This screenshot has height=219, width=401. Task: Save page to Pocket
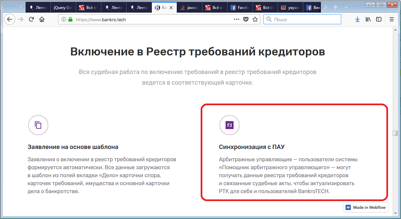click(246, 20)
